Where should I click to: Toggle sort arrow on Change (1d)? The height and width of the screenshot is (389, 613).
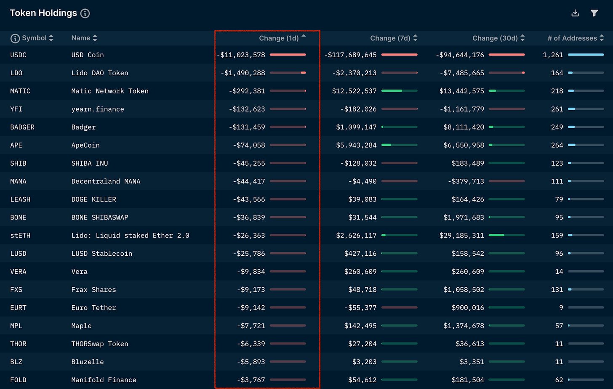pos(304,36)
